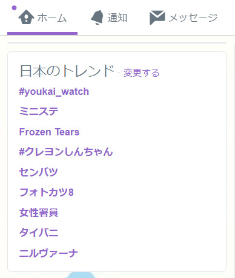Image resolution: width=235 pixels, height=278 pixels.
Task: Open the #youkai_watch trend
Action: (54, 92)
